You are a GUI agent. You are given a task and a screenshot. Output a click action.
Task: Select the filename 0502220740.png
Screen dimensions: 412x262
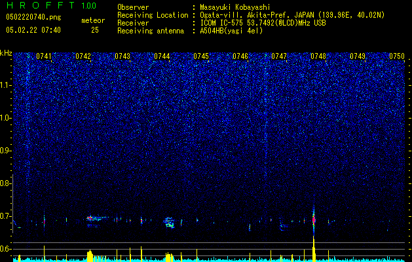(33, 17)
